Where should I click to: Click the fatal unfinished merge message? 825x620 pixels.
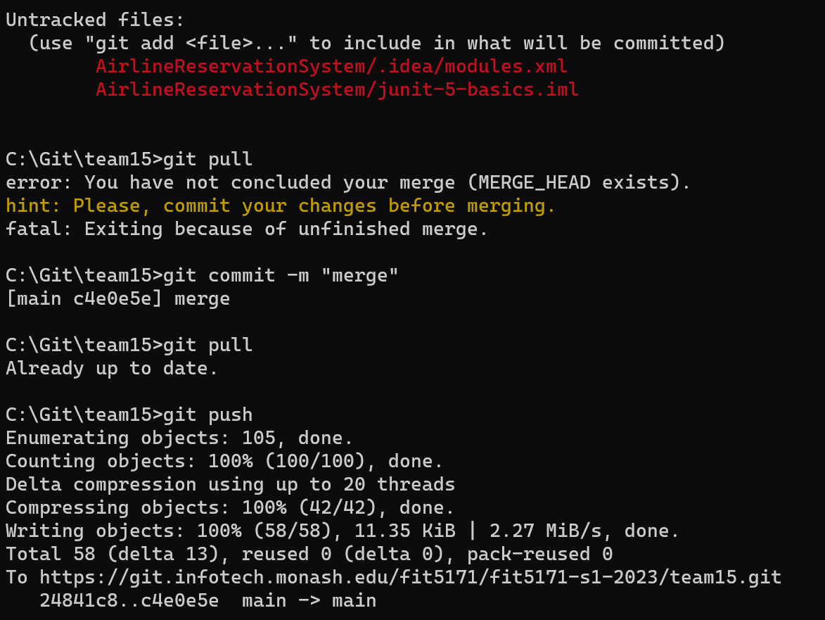[x=247, y=229]
